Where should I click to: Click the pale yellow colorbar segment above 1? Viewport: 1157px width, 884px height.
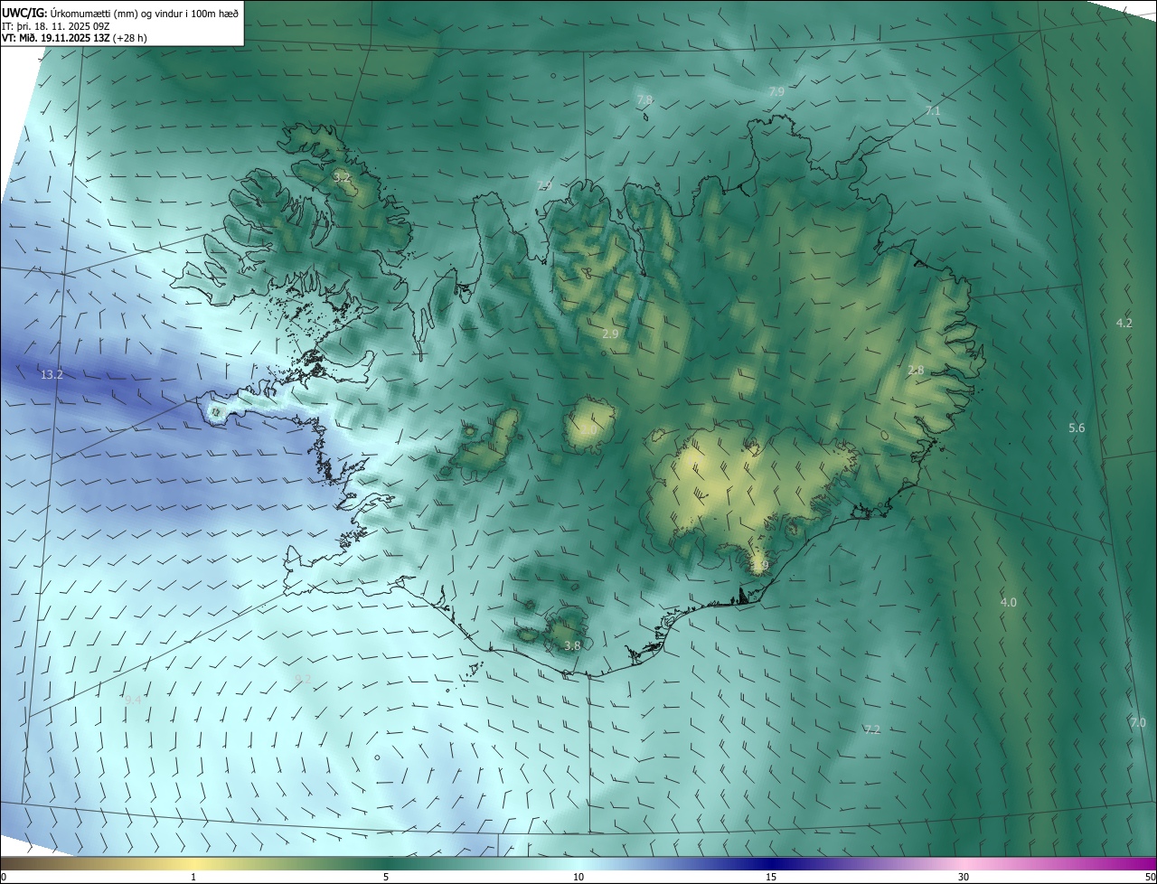[193, 863]
